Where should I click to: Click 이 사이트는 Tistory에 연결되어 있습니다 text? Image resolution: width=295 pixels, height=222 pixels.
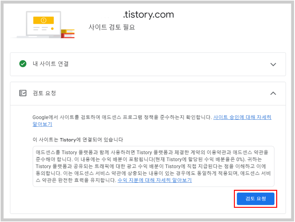[x=78, y=140]
